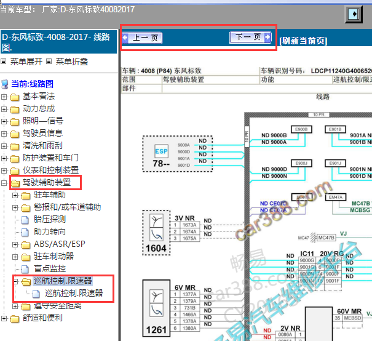Click the 盲点监控 document icon
372x341 pixels.
tap(25, 269)
